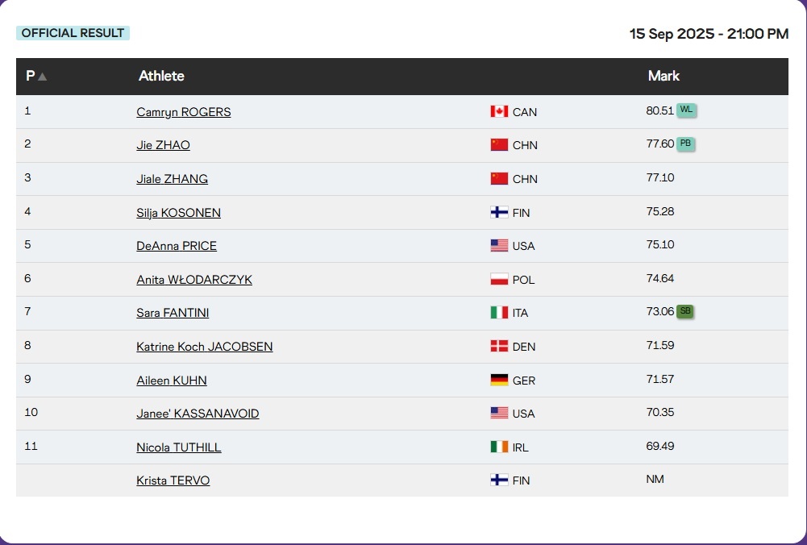Open Katrine Koch JACOBSEN profile link
This screenshot has width=807, height=545.
click(205, 347)
